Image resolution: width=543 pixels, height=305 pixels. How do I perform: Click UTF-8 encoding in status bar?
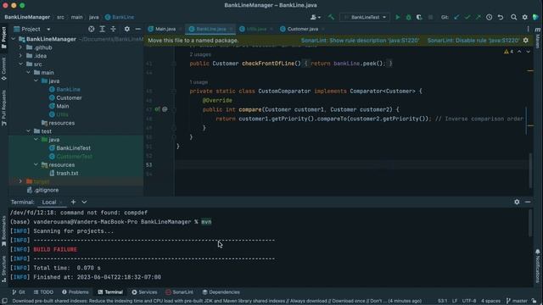[469, 301]
